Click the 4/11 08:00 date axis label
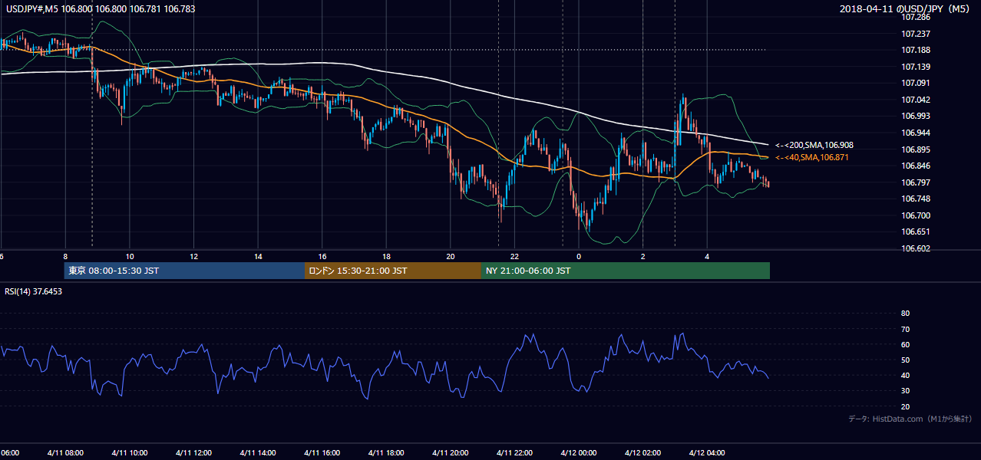Viewport: 981px width, 460px height. tap(65, 452)
